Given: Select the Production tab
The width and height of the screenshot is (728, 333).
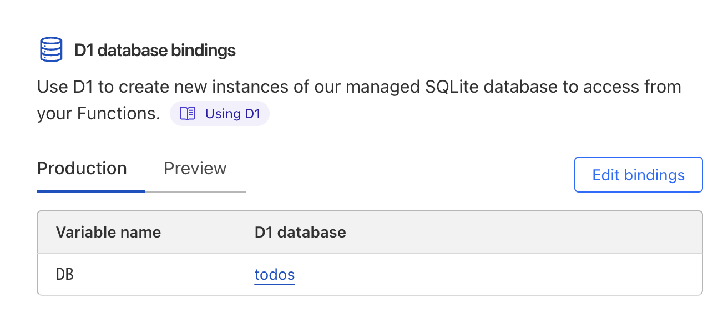Looking at the screenshot, I should tap(82, 168).
